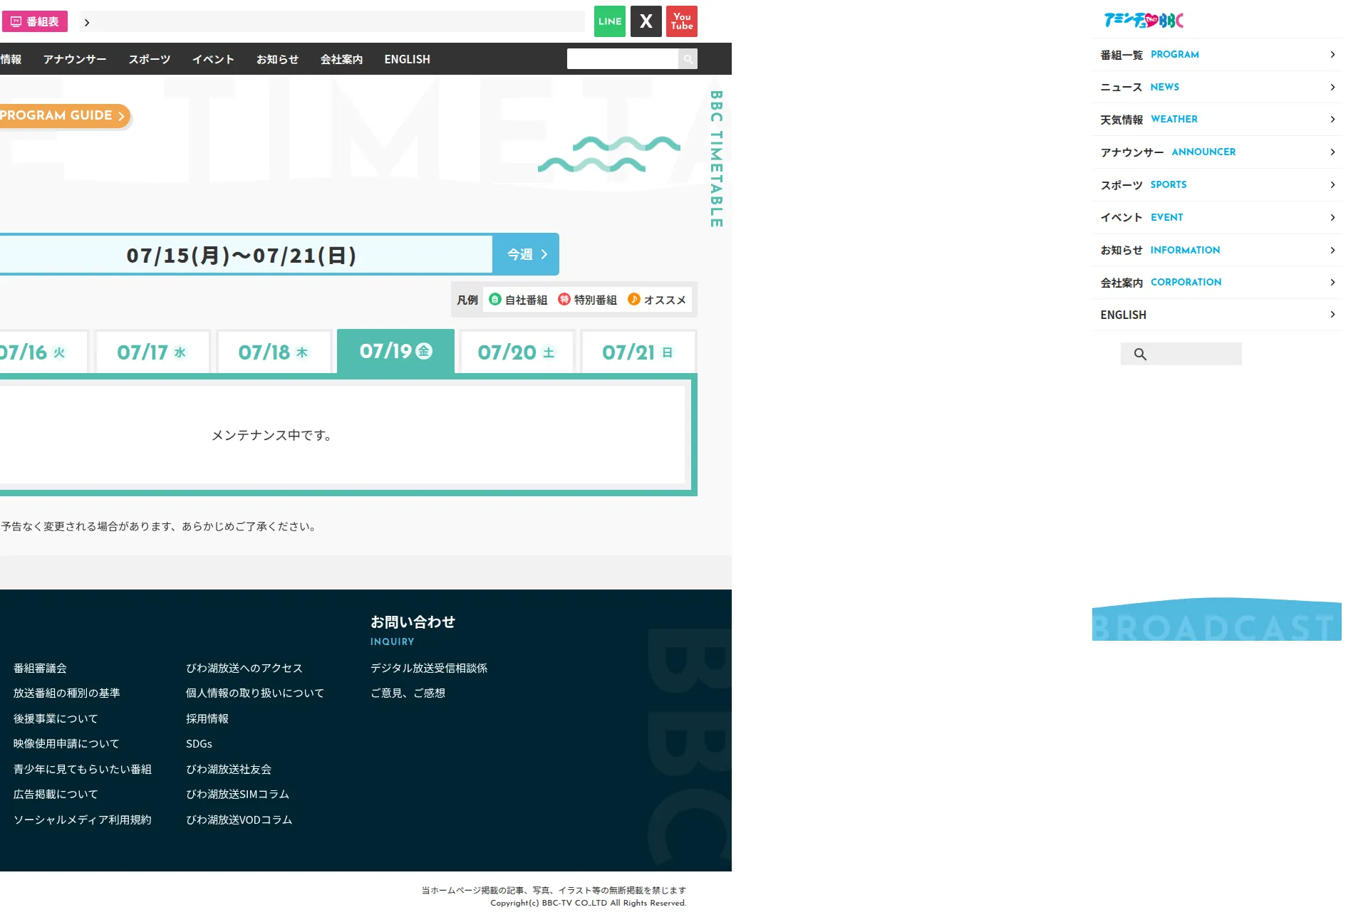Click the メンテナンス中です。 message text

pos(272,435)
